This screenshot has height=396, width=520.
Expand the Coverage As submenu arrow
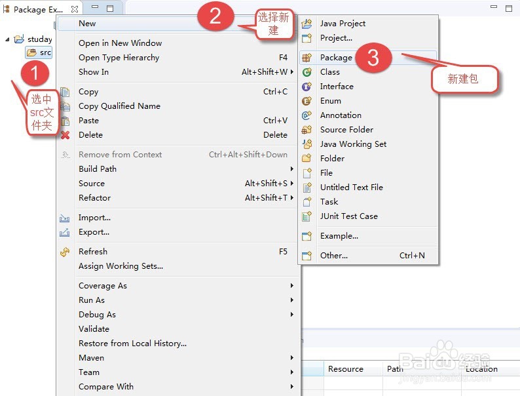tap(292, 285)
